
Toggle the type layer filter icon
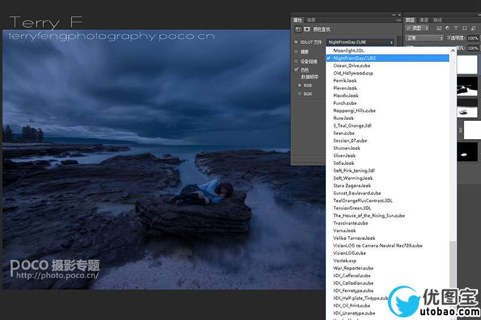point(456,28)
